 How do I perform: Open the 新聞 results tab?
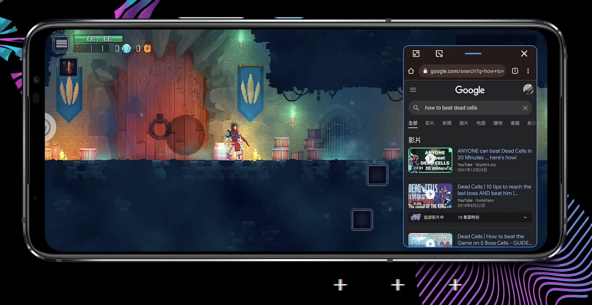point(447,123)
